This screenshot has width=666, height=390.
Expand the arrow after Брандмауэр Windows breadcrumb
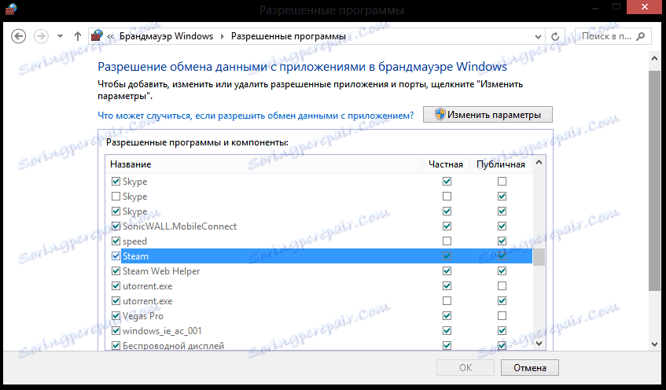pos(223,36)
